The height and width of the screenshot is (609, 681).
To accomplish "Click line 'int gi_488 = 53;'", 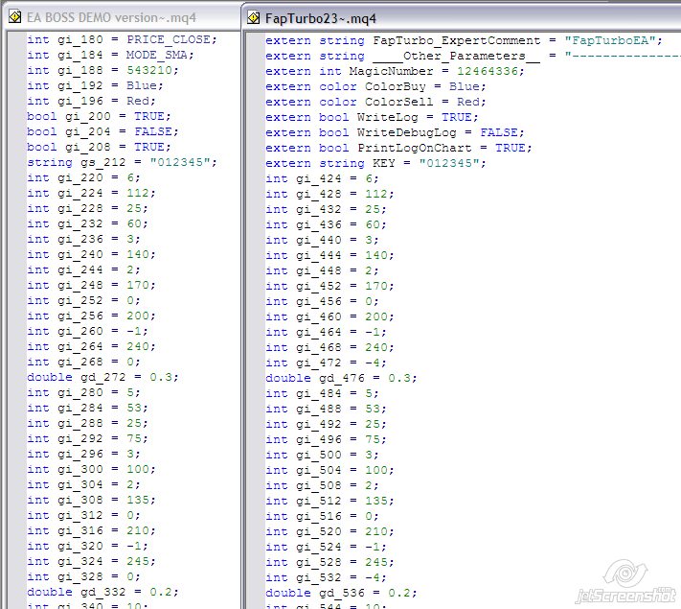I will point(326,409).
